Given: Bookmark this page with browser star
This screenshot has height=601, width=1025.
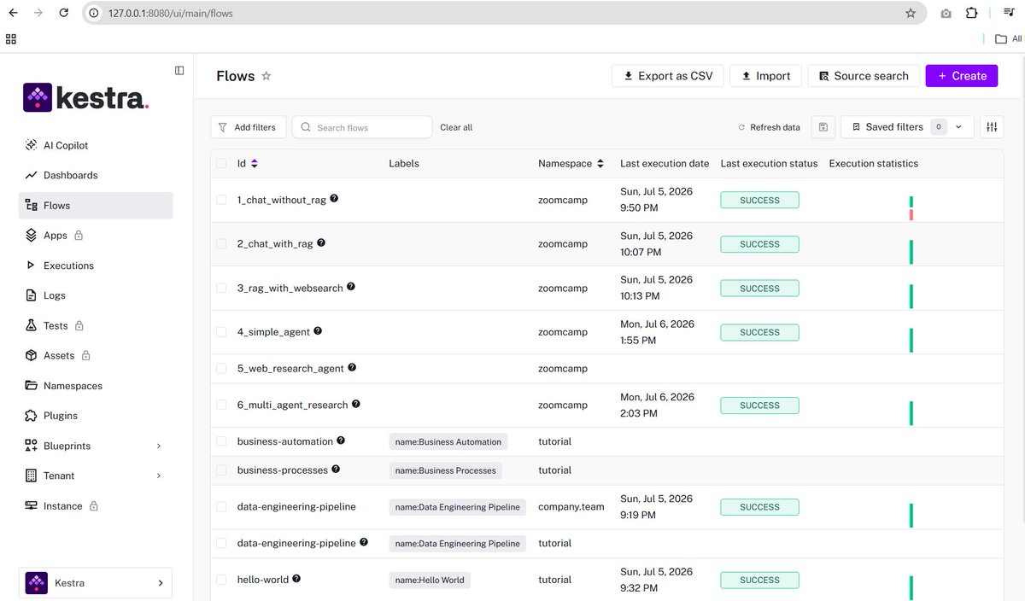Looking at the screenshot, I should pyautogui.click(x=911, y=14).
